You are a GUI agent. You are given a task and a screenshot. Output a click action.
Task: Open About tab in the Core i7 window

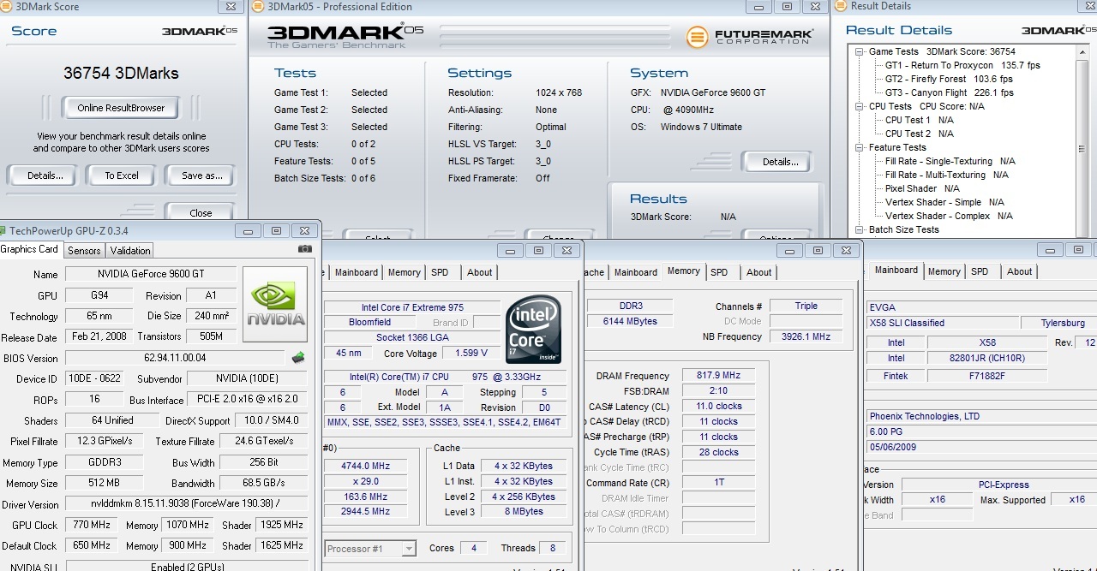point(479,272)
